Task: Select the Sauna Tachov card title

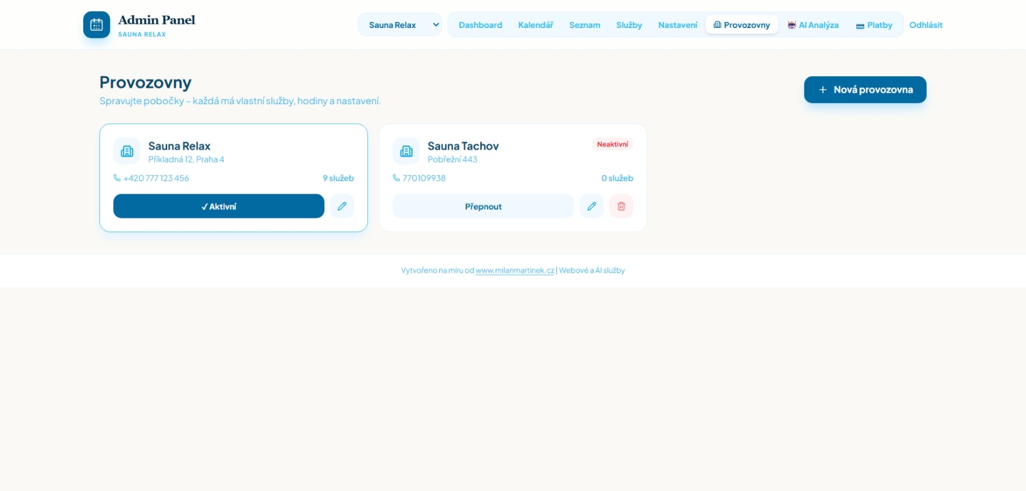Action: pos(463,146)
